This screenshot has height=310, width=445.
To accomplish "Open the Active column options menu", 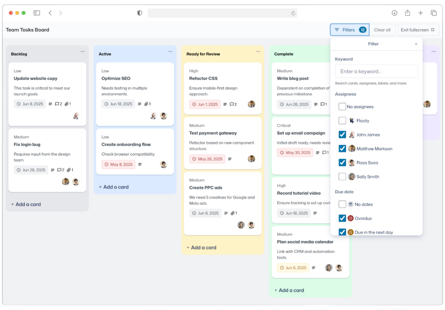I will tap(171, 51).
